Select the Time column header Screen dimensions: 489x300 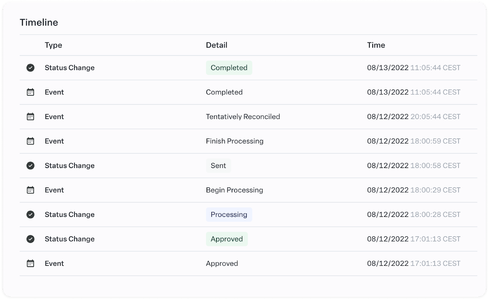pyautogui.click(x=376, y=45)
